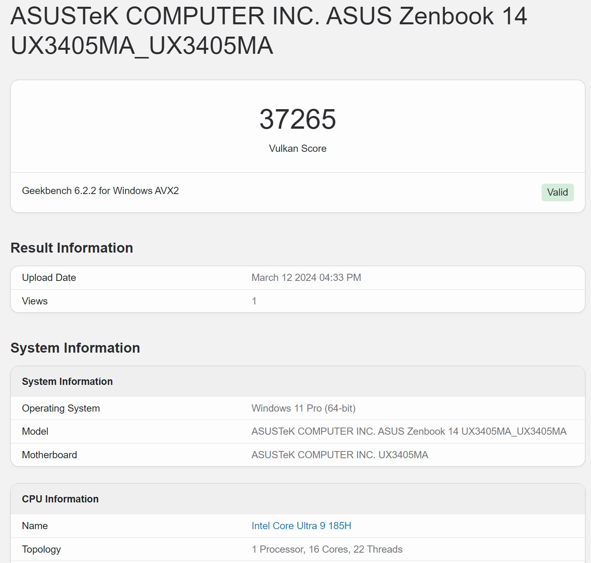
Task: Click the Operating System row label
Action: click(x=61, y=408)
